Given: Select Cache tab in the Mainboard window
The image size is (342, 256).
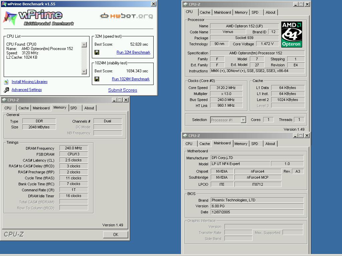Looking at the screenshot, I should point(205,144).
